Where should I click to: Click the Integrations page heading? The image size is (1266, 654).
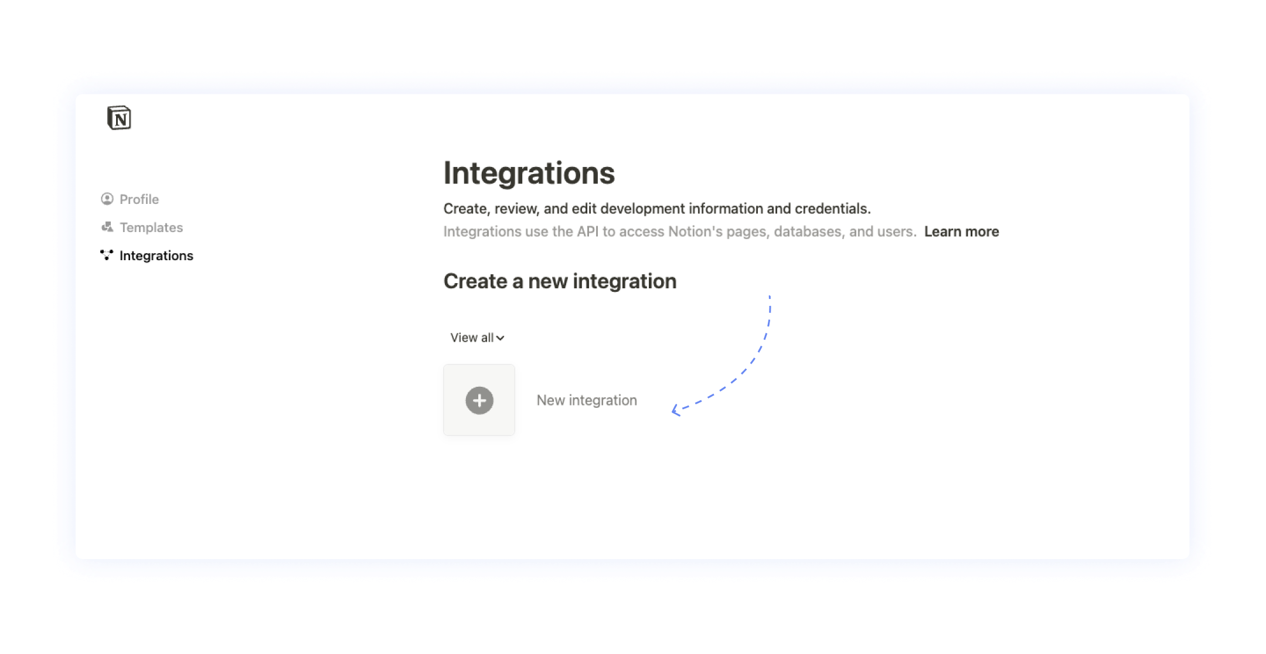529,173
